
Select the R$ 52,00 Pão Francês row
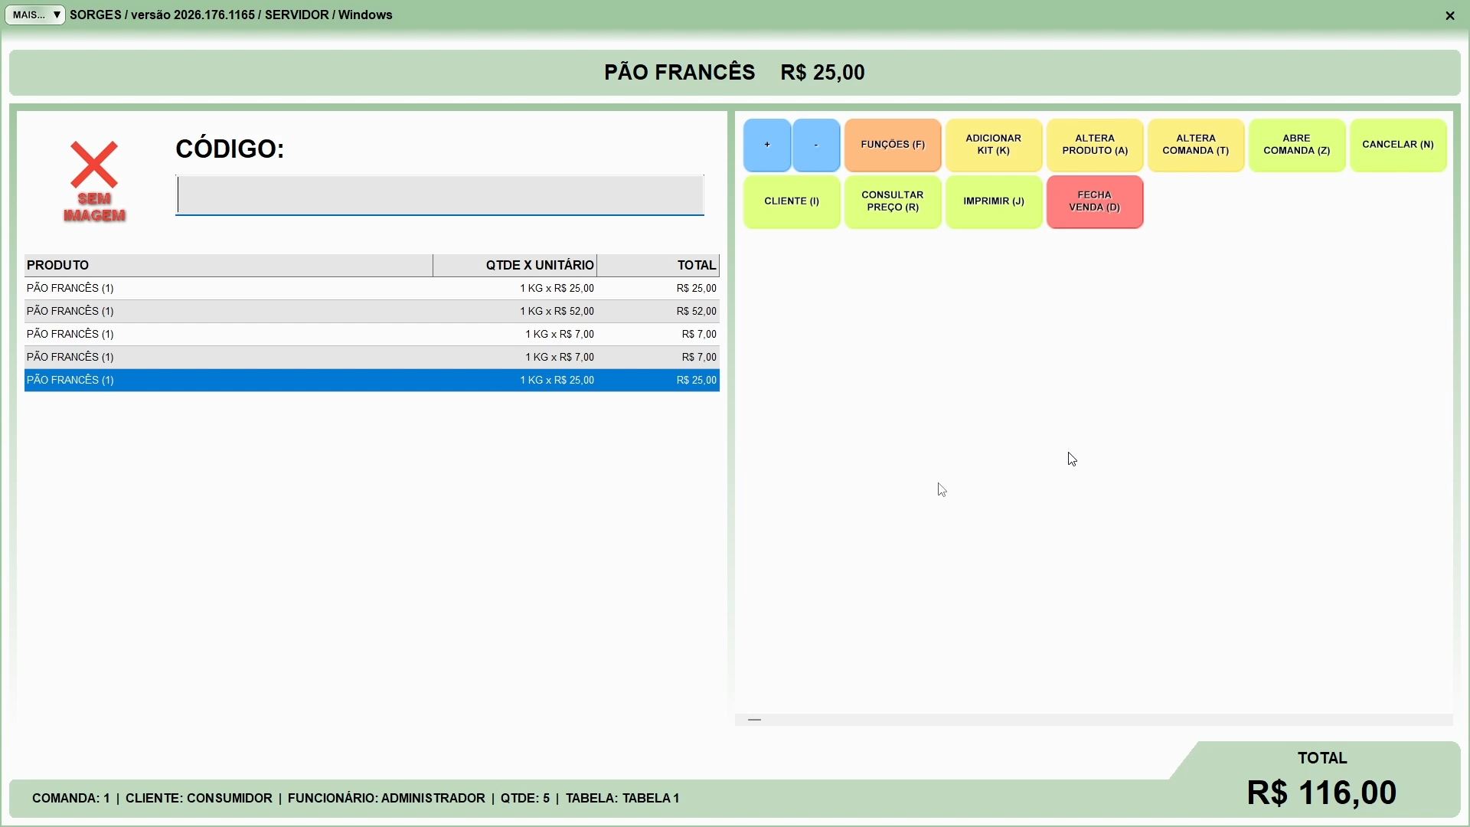371,311
